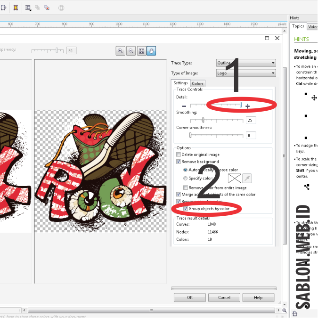Click the Corner smoothness value field

251,136
